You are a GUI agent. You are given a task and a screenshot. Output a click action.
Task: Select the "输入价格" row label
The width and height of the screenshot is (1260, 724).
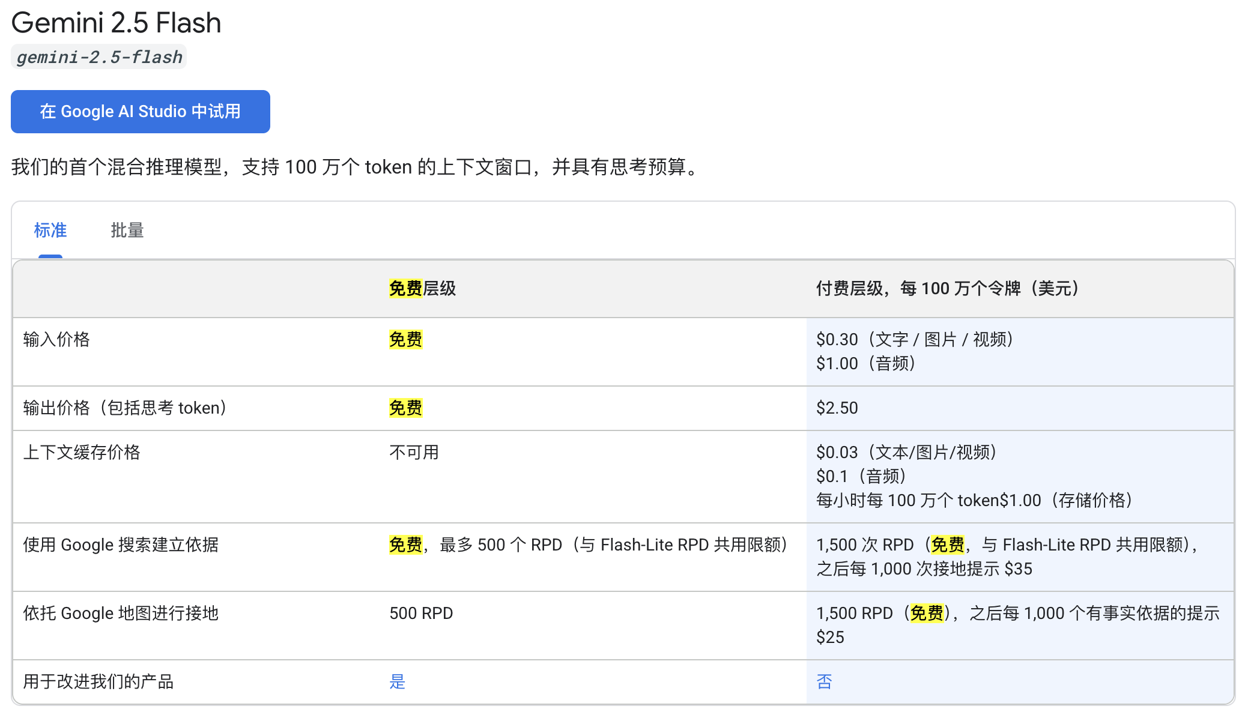pos(56,339)
